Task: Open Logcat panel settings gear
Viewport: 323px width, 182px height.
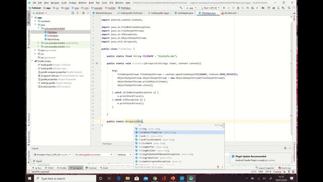Action: point(285,148)
